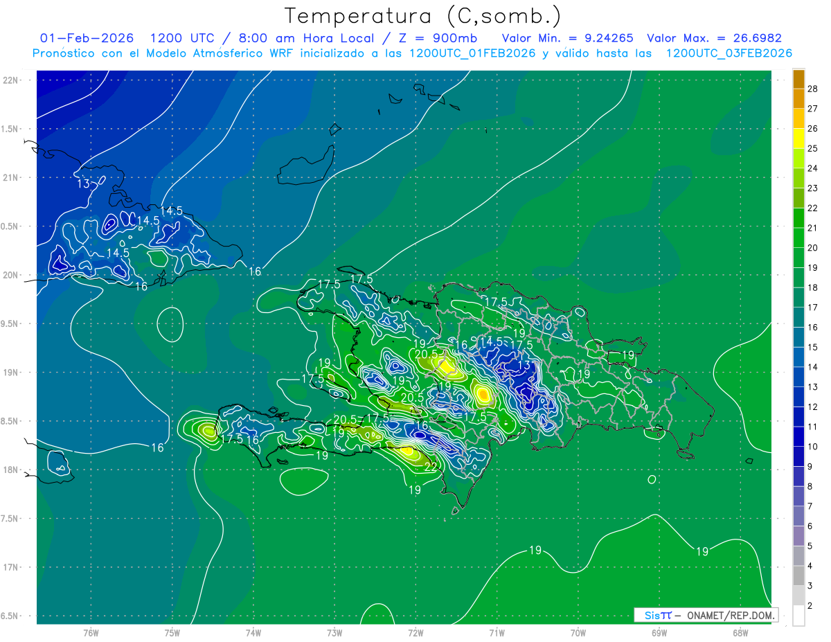Select the date text '01-Feb-2026'
The height and width of the screenshot is (642, 831).
[87, 38]
